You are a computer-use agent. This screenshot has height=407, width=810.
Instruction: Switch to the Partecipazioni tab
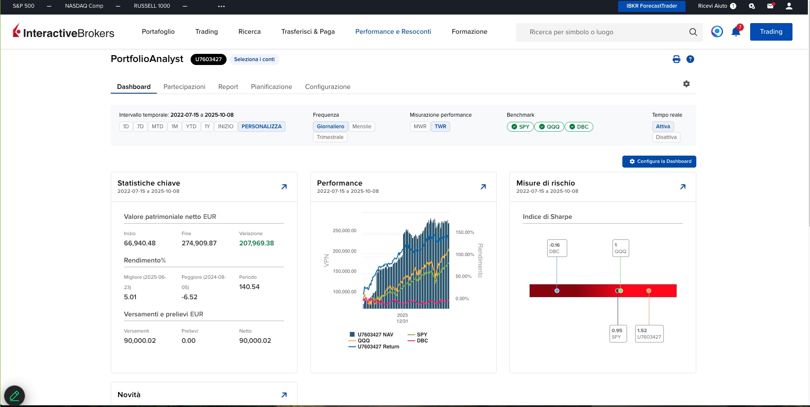[x=184, y=87]
